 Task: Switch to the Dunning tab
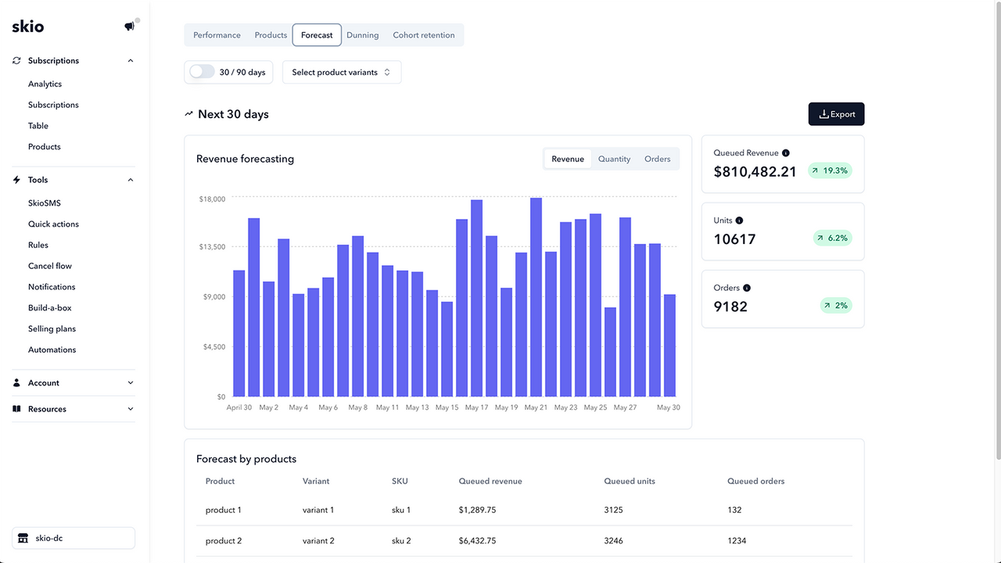coord(362,34)
